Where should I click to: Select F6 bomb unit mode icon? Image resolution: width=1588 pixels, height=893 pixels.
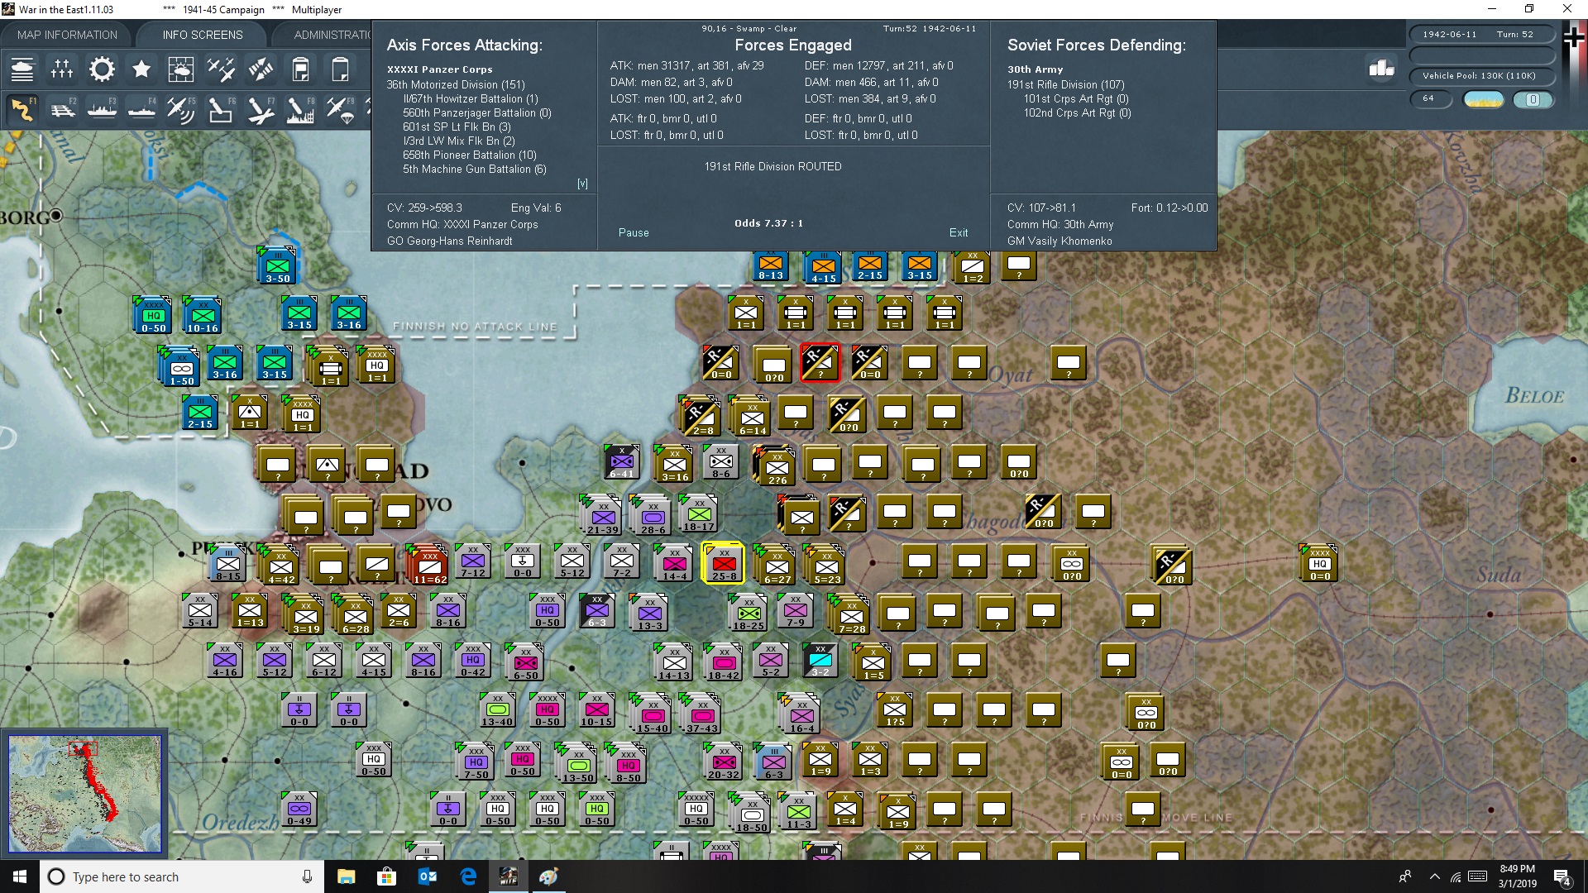[221, 110]
